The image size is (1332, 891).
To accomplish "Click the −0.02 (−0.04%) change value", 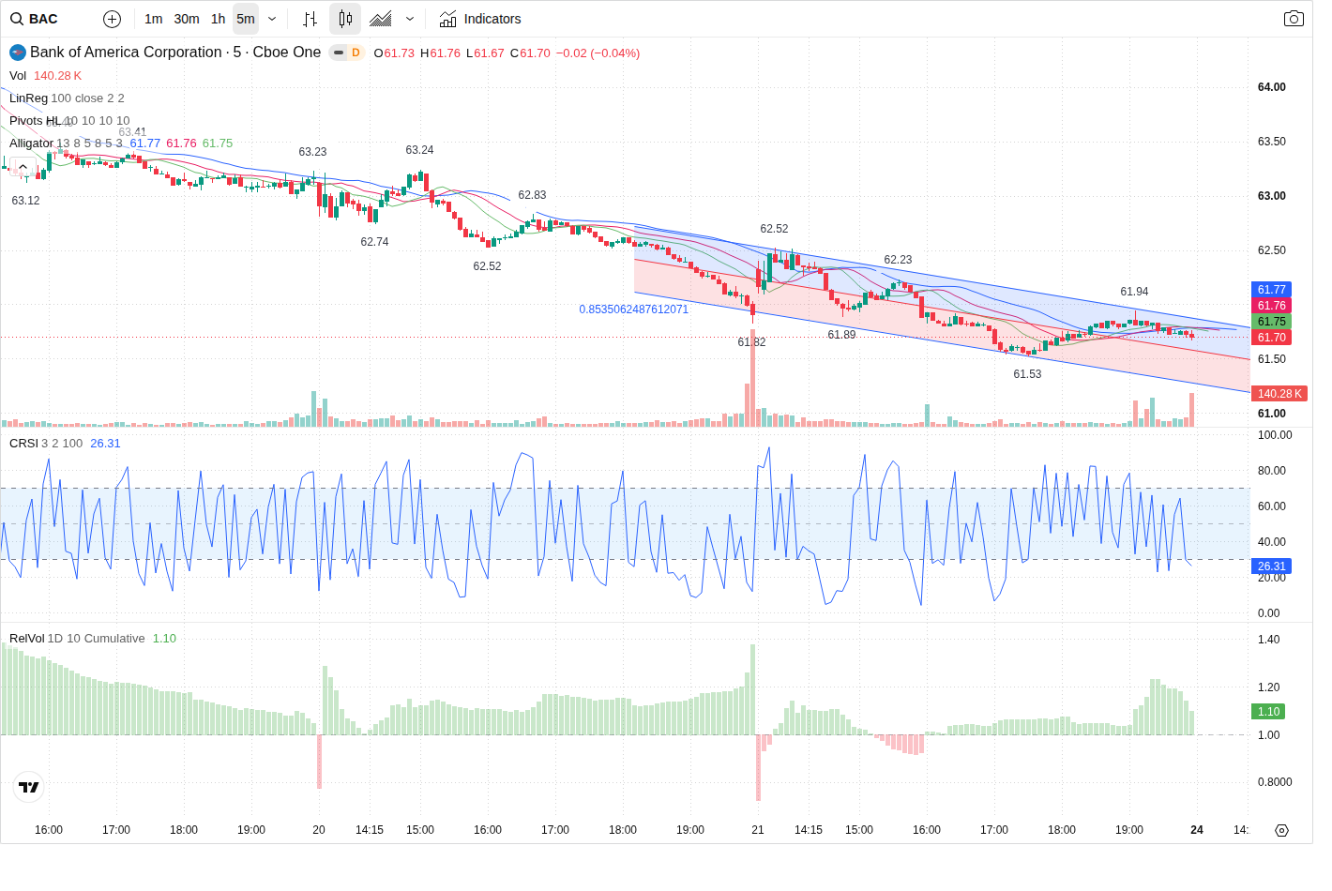I will 598,53.
